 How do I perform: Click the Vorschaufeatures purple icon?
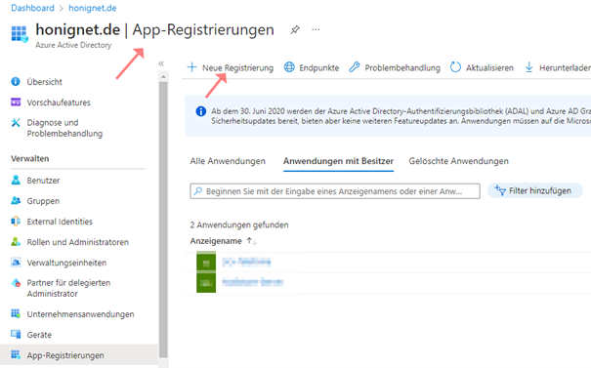[16, 102]
